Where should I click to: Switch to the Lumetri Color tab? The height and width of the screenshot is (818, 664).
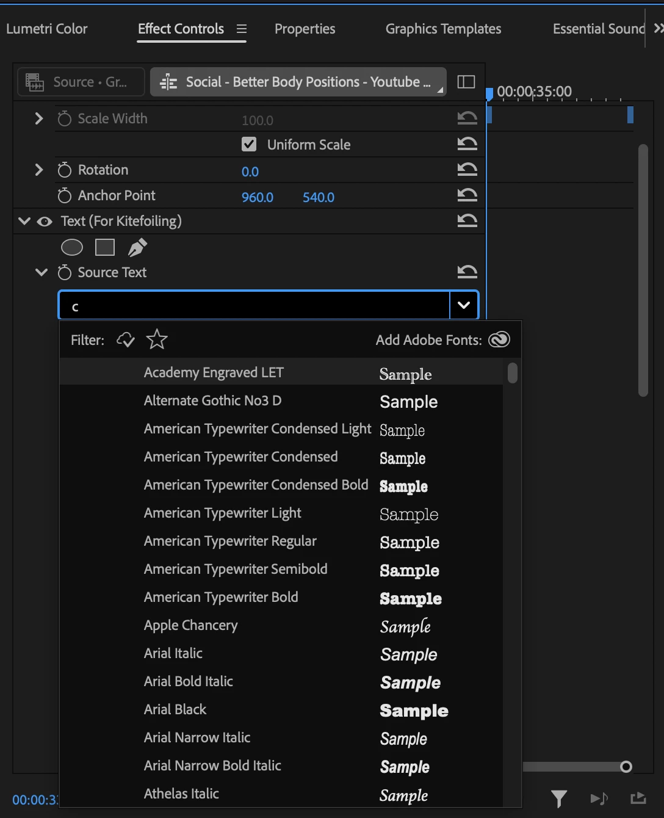pyautogui.click(x=47, y=29)
